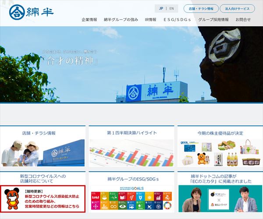The height and width of the screenshot is (219, 263).
Task: Open the family and store photo thumbnail
Action: pos(43,153)
